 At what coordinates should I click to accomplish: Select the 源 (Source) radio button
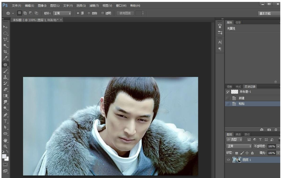(x=78, y=13)
